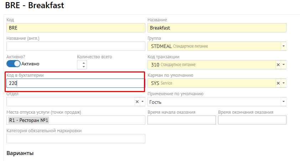Focus the Время окончания оказания field
Viewport: 300px width, 161px height.
[x=252, y=120]
